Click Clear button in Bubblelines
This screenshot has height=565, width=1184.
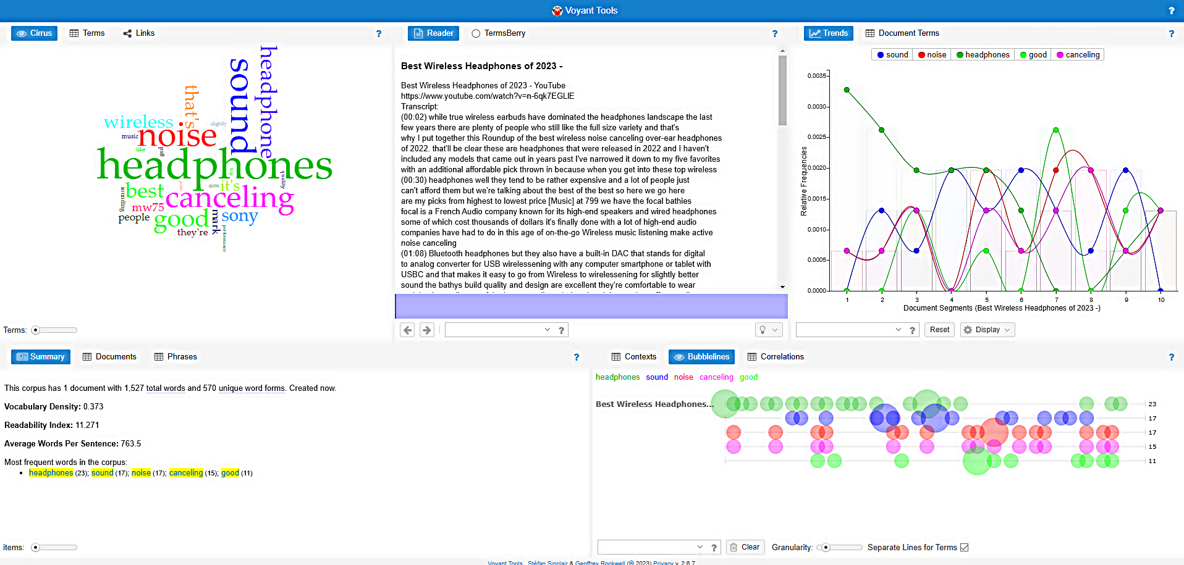coord(745,547)
